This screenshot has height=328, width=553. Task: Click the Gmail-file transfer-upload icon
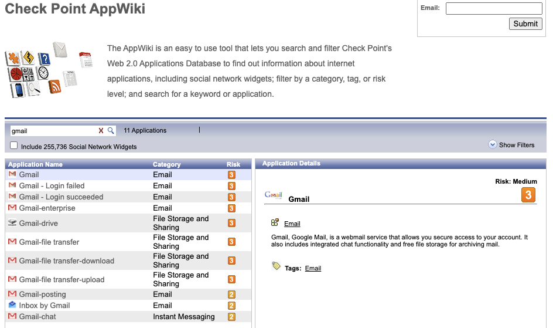click(12, 279)
